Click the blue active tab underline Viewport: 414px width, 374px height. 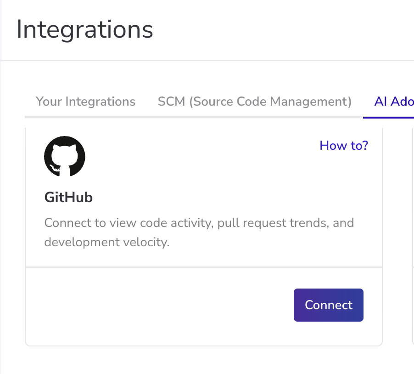[x=388, y=117]
